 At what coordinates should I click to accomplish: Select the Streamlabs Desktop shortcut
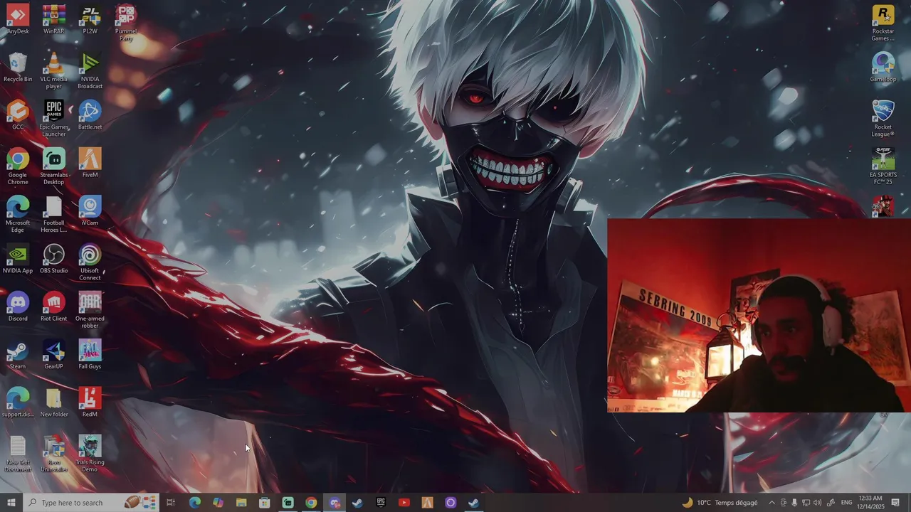54,166
